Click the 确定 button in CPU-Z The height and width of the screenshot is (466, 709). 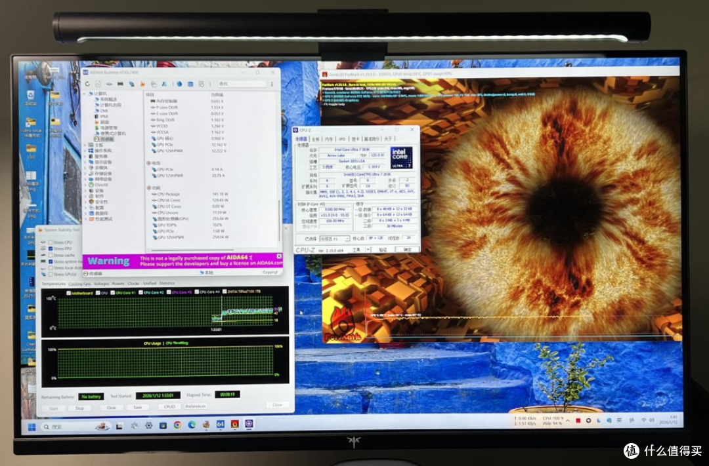407,249
